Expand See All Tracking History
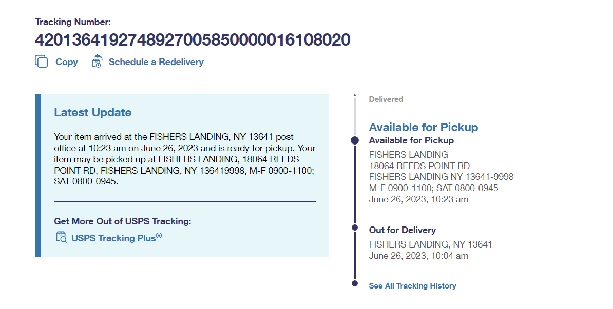 (x=412, y=286)
